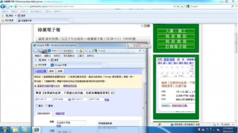Screen dimensions: 238x133
Task: Click the Back button in the Google Calendar window
Action: pos(36,51)
